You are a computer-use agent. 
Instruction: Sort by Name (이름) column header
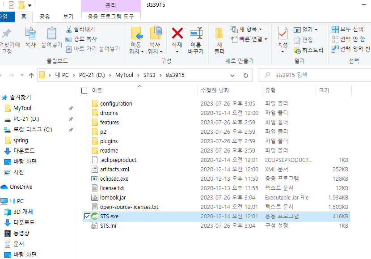point(97,90)
